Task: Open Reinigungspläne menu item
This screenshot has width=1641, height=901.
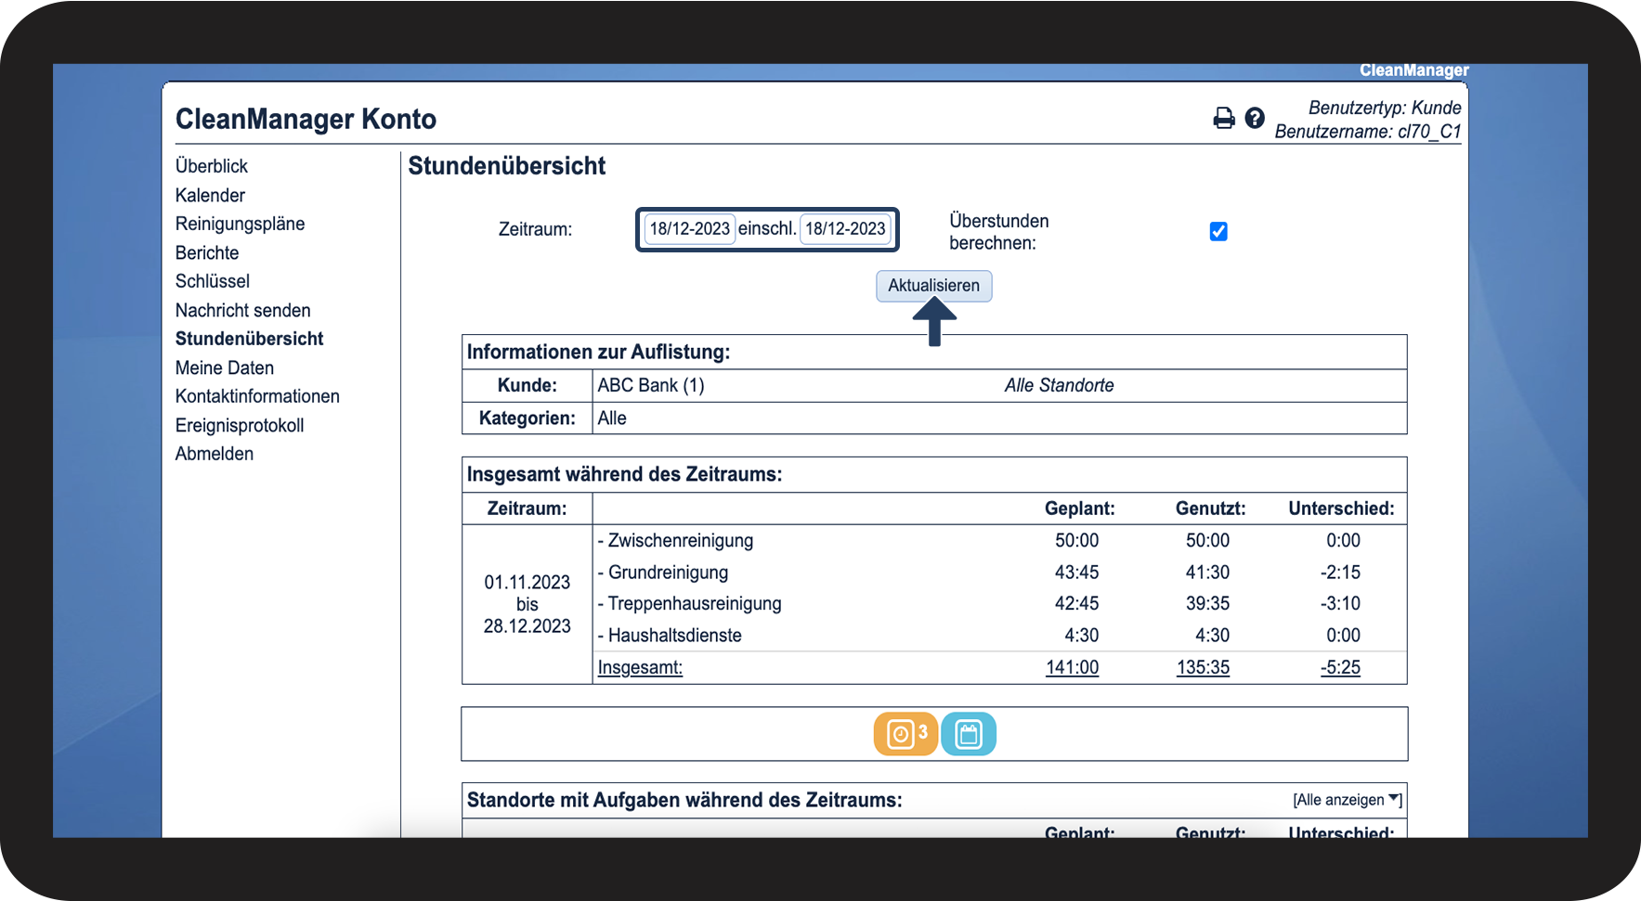Action: pos(240,224)
